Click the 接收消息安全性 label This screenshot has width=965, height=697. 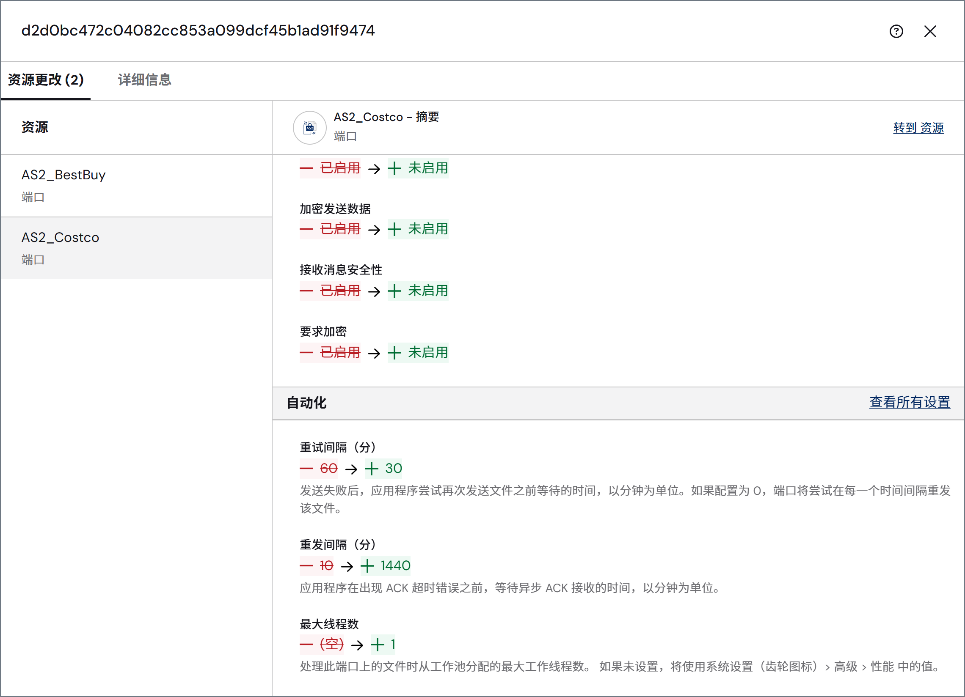point(341,269)
